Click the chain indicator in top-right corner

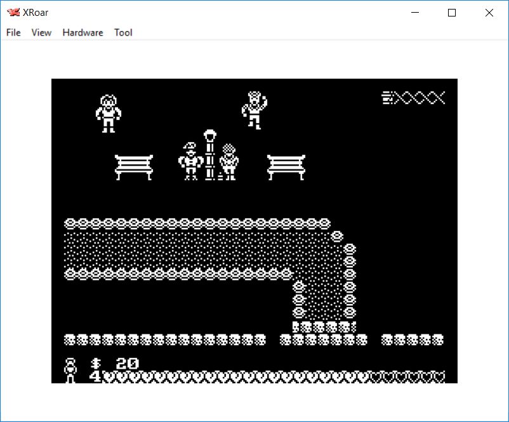(x=413, y=98)
